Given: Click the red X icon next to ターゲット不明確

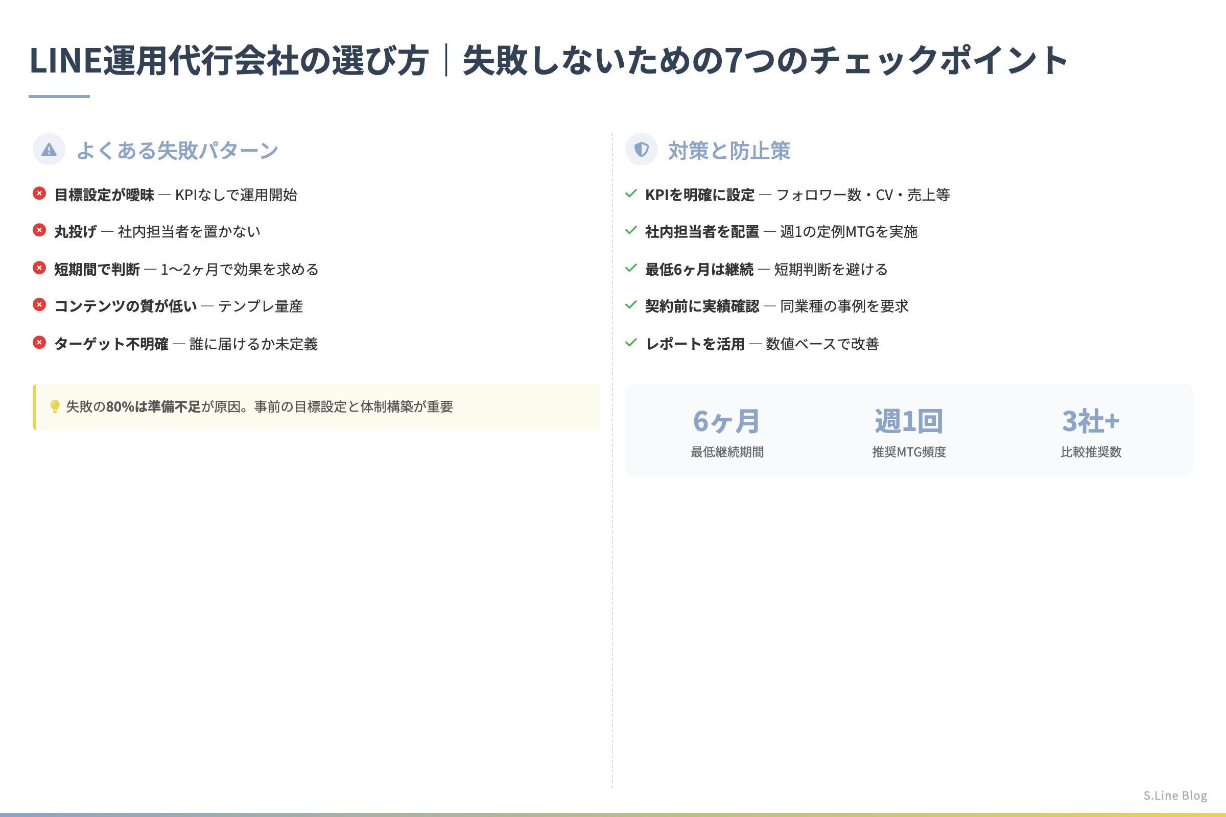Looking at the screenshot, I should [x=39, y=342].
